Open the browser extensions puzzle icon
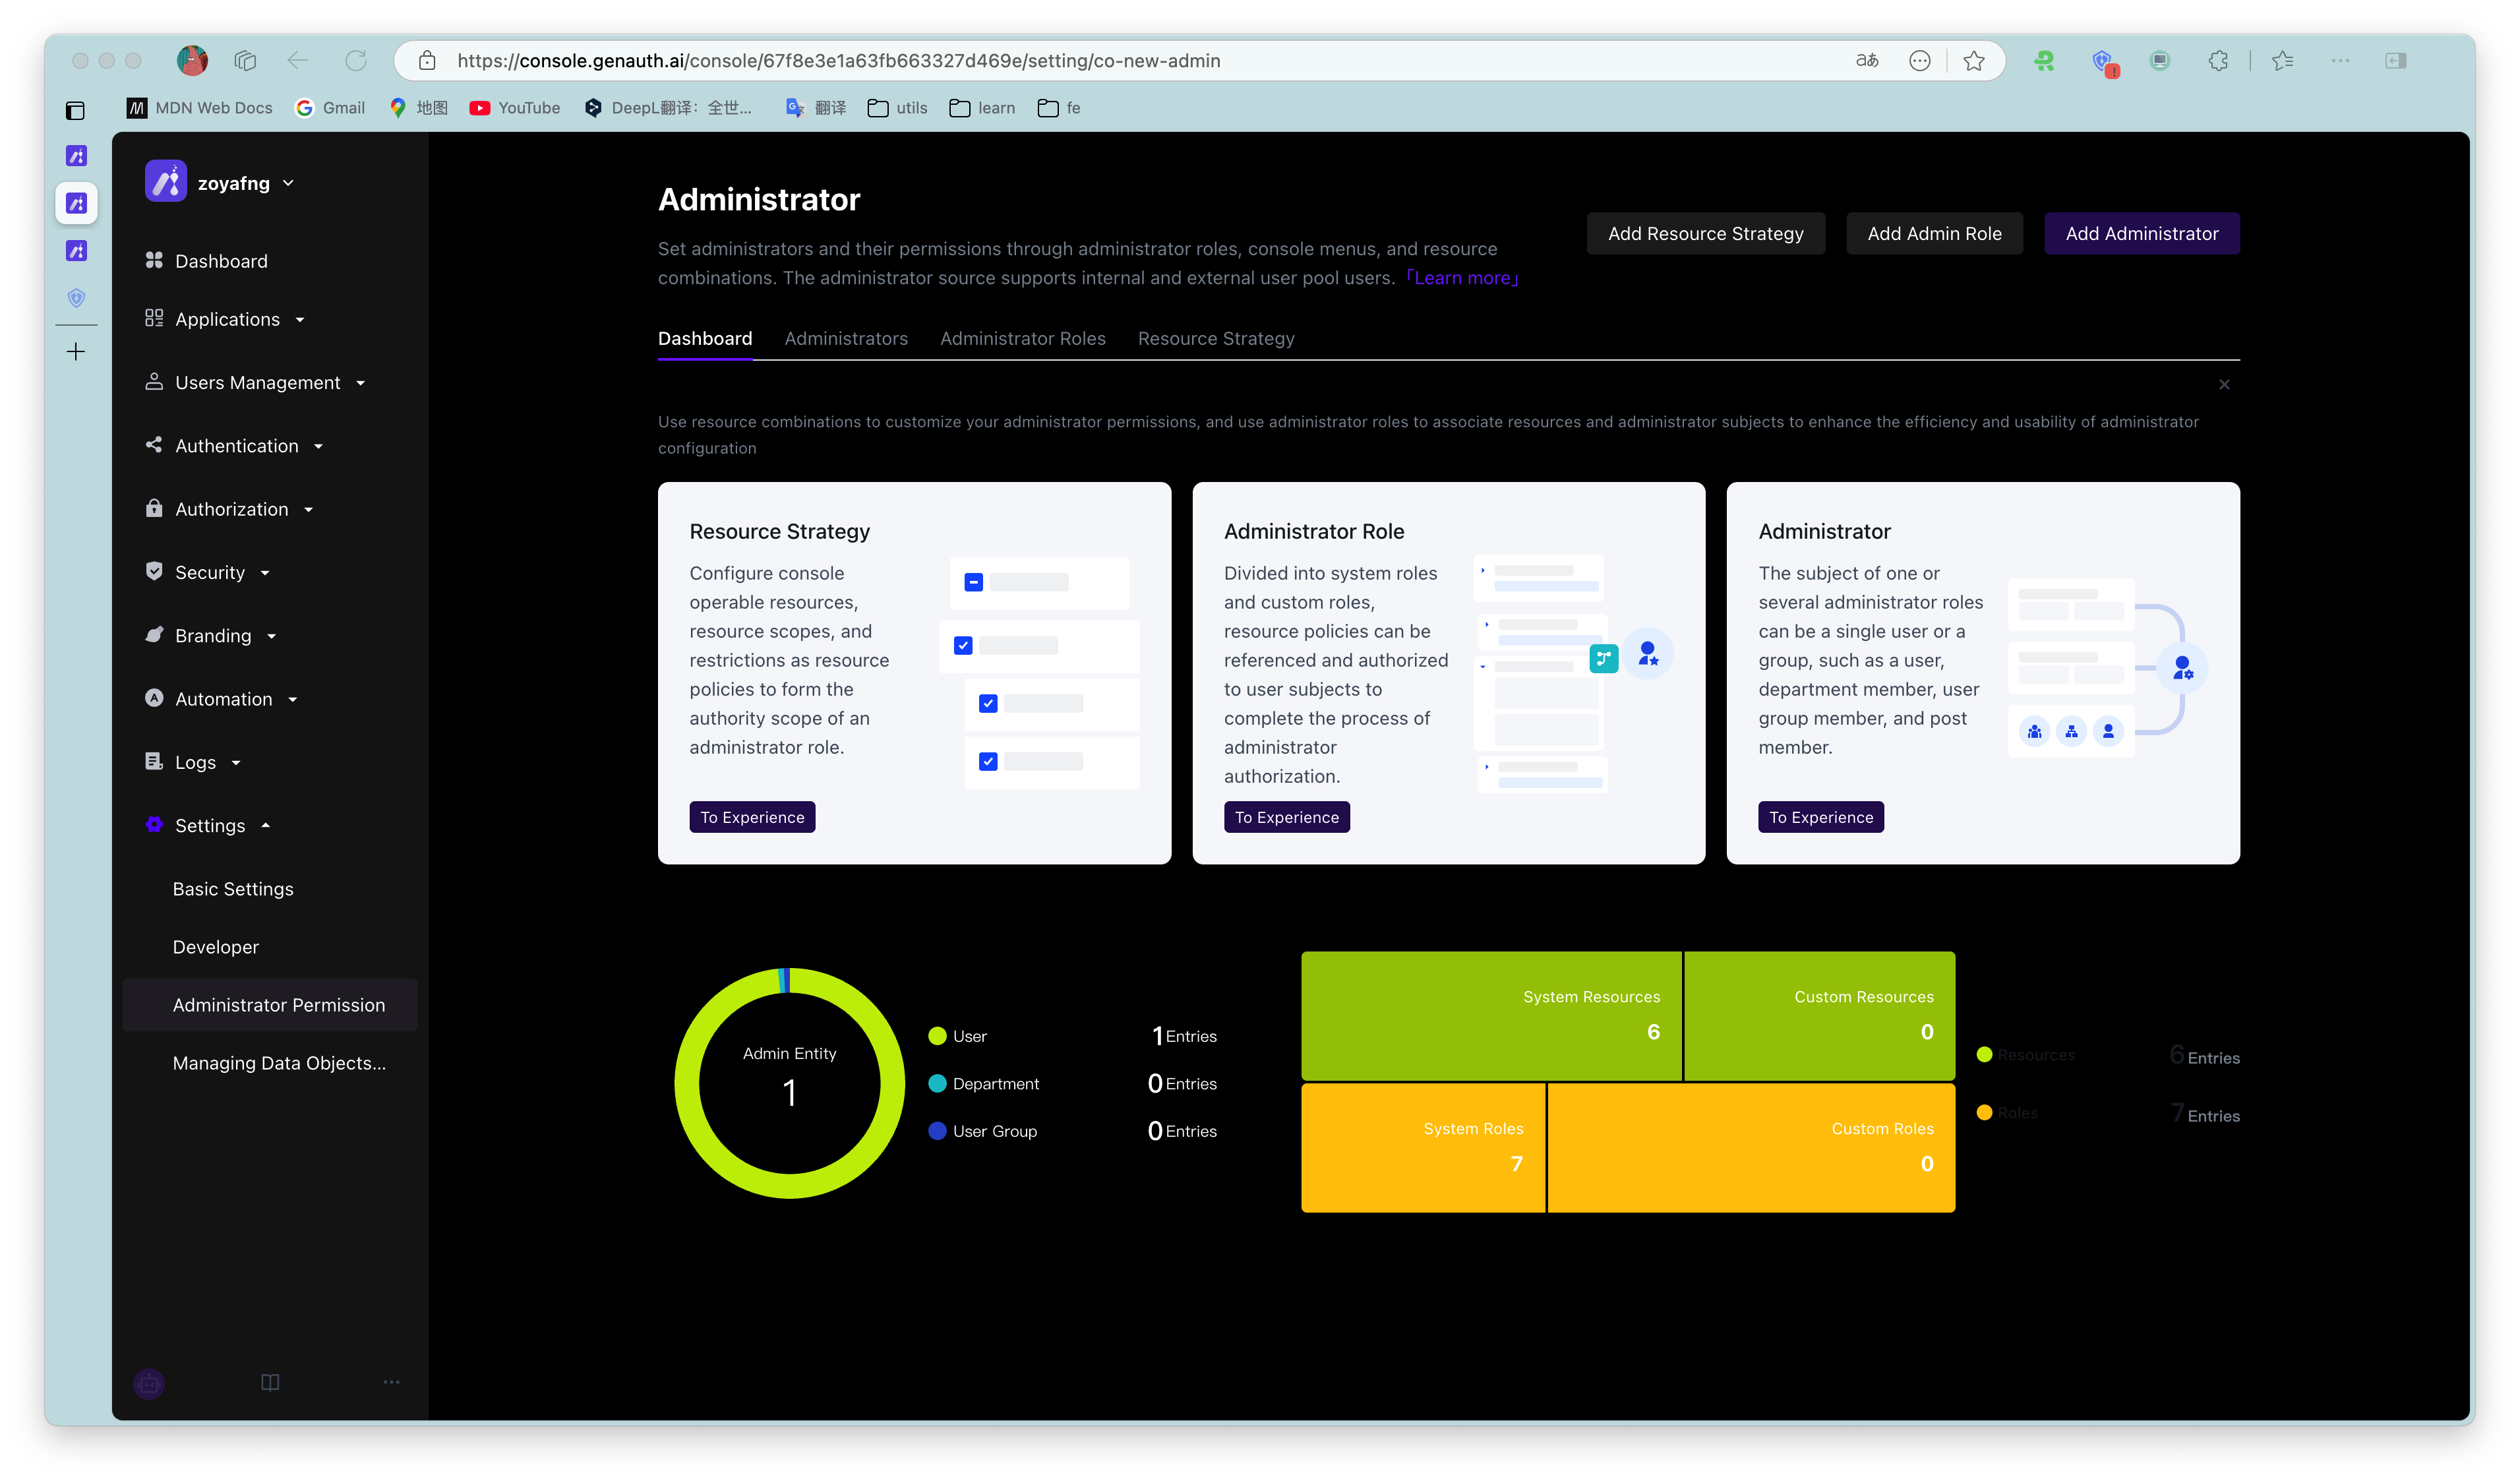 (x=2218, y=61)
